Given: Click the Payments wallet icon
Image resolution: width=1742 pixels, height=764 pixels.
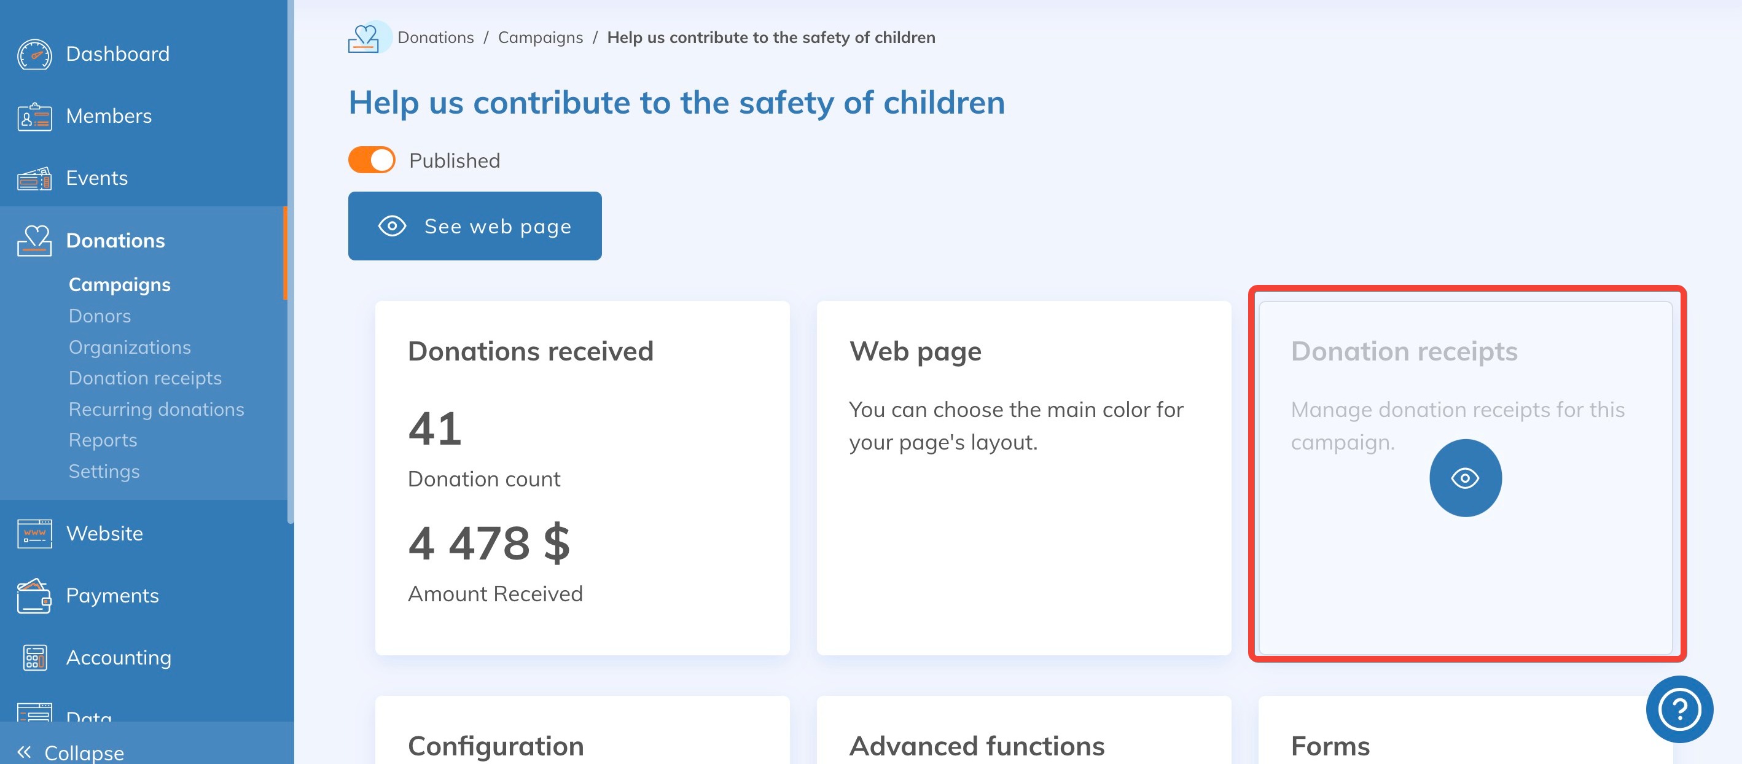Looking at the screenshot, I should pos(34,596).
